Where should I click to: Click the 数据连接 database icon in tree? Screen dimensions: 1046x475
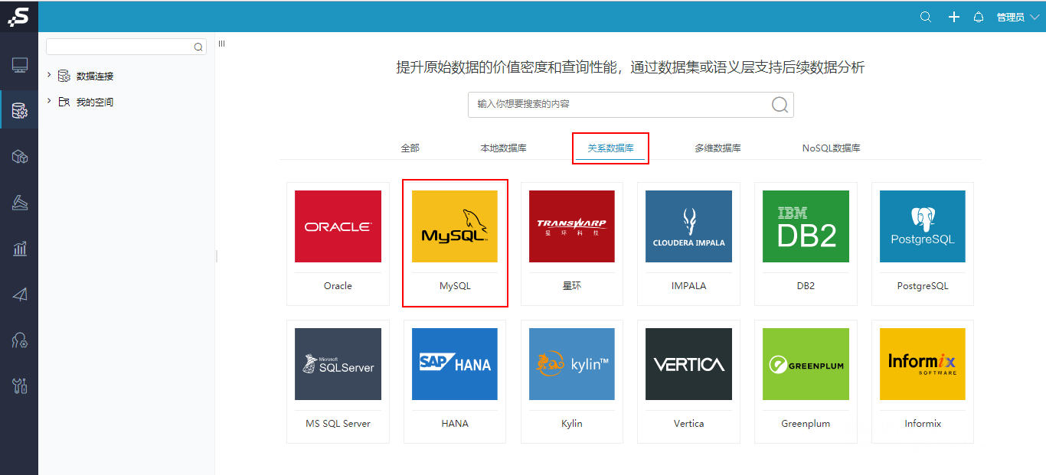point(64,76)
